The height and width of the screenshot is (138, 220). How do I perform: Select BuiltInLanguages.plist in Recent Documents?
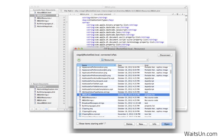(44, 92)
